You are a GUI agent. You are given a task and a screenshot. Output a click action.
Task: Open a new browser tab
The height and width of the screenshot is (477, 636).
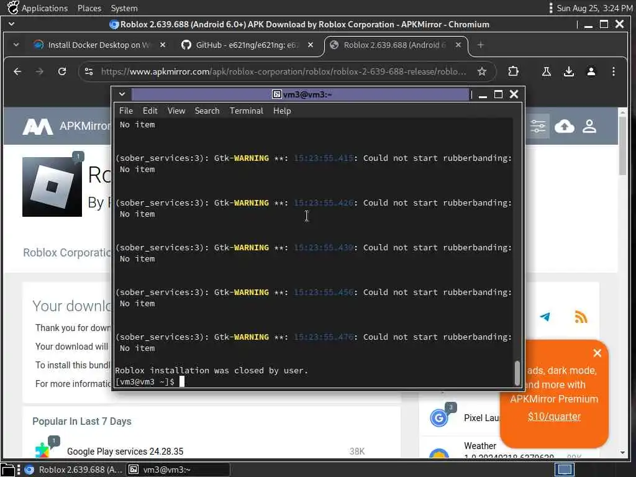coord(481,45)
